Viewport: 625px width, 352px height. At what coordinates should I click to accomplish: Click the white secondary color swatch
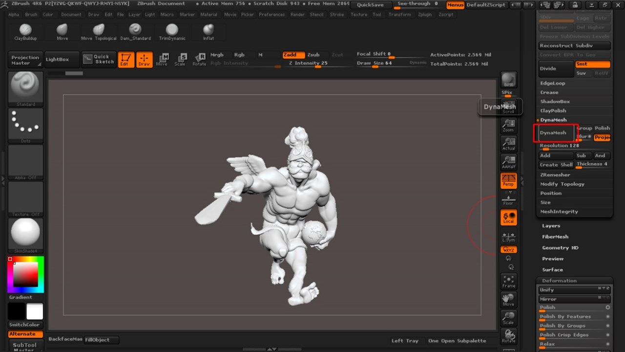click(x=35, y=311)
